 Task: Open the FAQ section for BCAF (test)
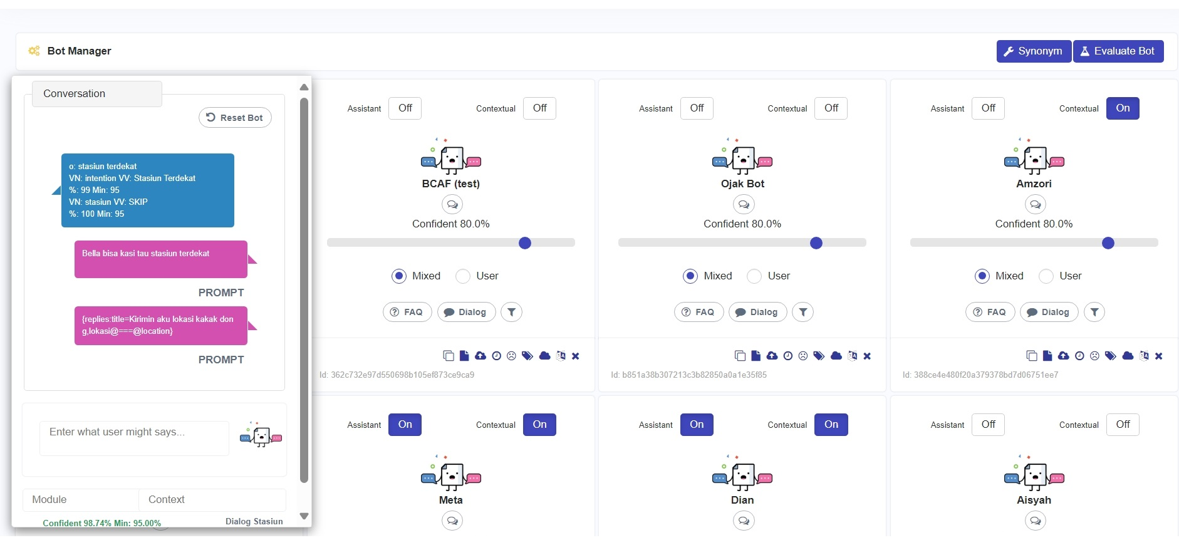pos(407,312)
